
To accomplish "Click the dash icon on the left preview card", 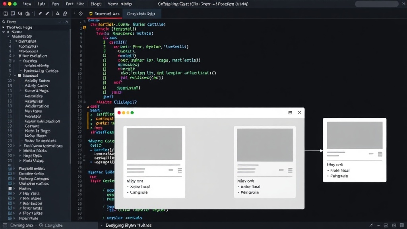I will click(171, 170).
